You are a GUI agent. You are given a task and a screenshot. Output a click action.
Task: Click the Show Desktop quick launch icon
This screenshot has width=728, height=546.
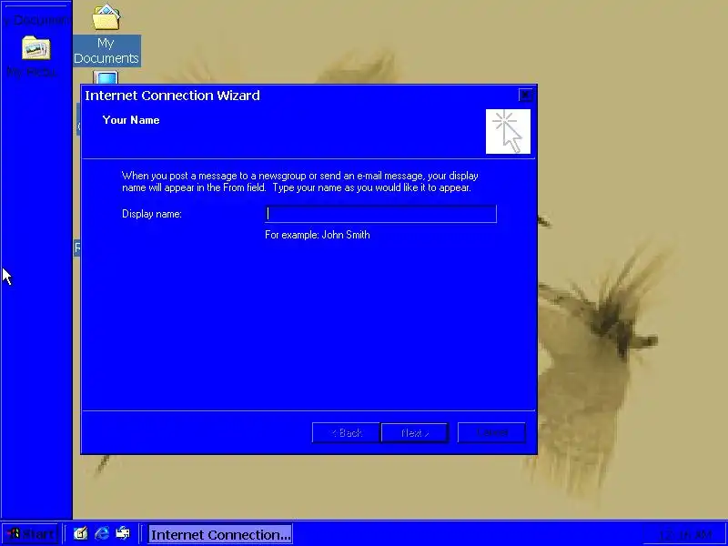[x=80, y=533]
